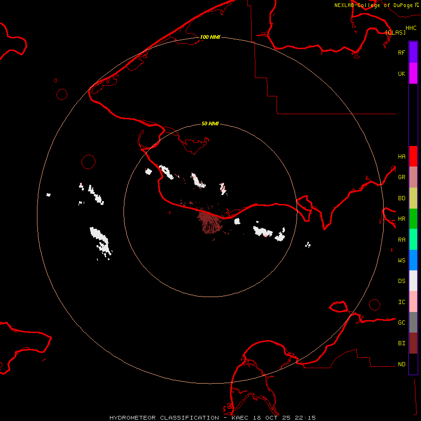The image size is (421, 421).
Task: Click the BD legend label
Action: click(401, 198)
